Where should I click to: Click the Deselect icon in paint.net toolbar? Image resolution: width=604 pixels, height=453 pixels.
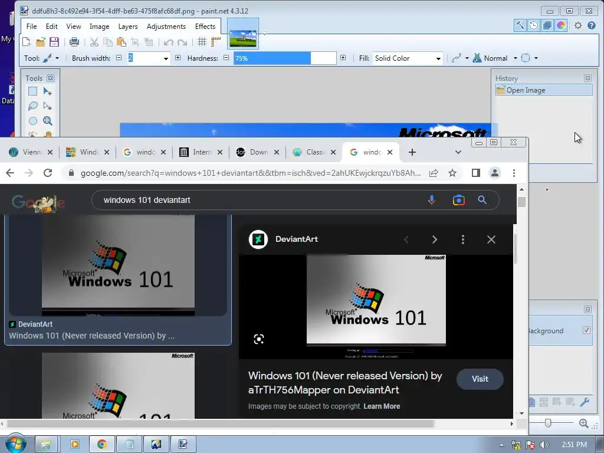pyautogui.click(x=149, y=42)
